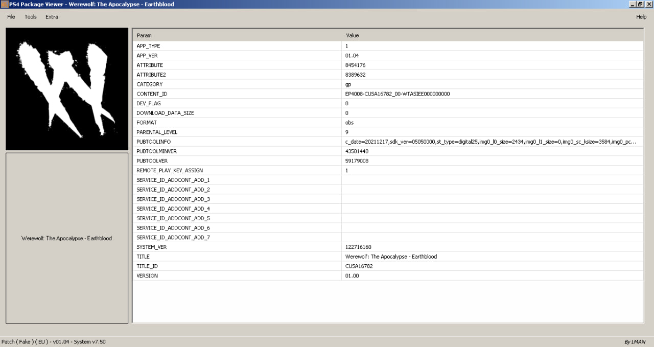Select the SERVICE_ID_ADDCONT_ADD_1 row
The width and height of the screenshot is (654, 347).
[388, 180]
